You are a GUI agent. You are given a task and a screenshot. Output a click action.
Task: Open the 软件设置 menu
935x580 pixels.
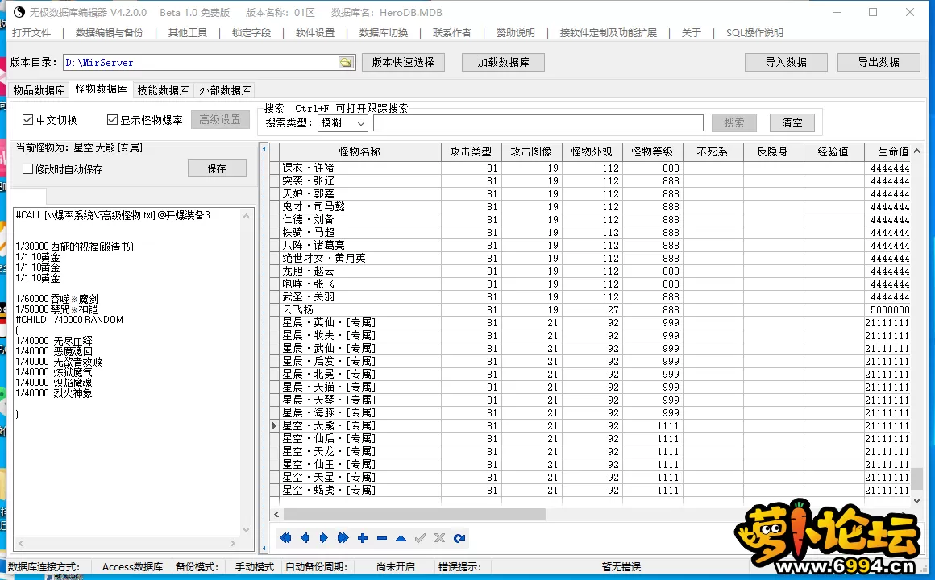(x=315, y=33)
